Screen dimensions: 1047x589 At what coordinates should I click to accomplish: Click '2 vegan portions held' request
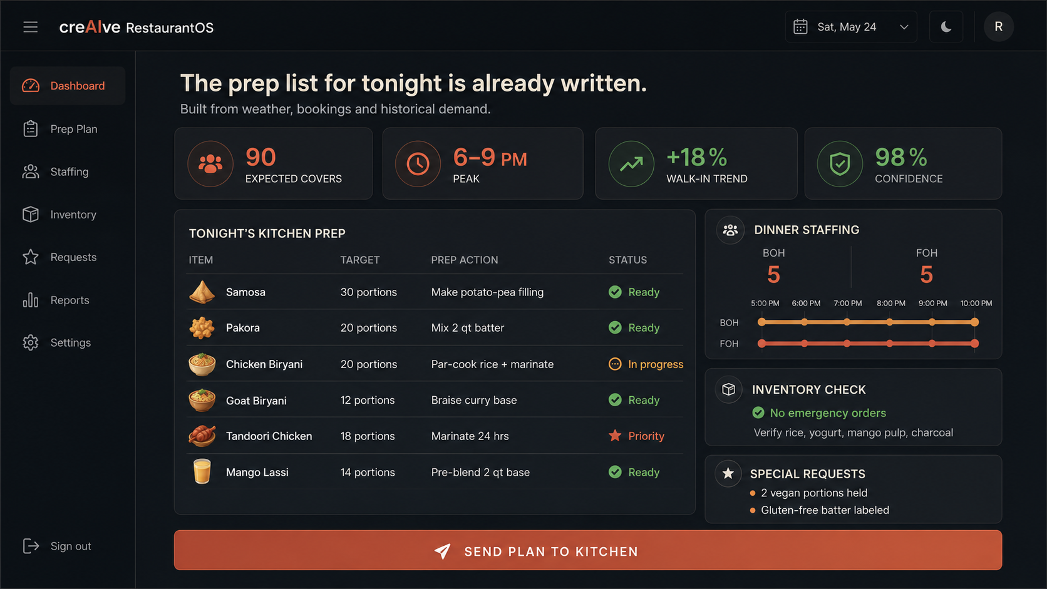coord(814,493)
